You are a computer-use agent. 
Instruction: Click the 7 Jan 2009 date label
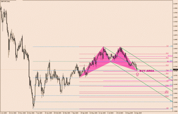pyautogui.click(x=40, y=113)
